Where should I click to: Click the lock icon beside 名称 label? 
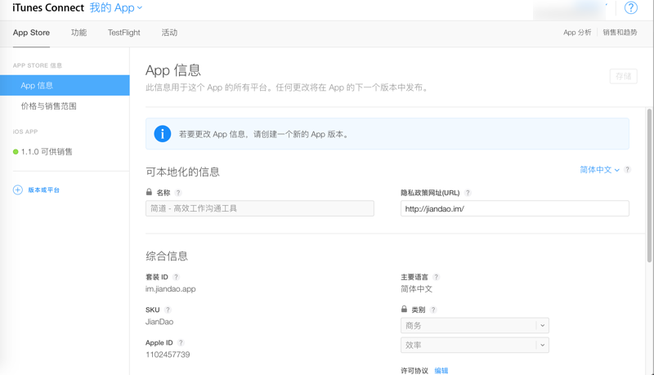coord(149,192)
